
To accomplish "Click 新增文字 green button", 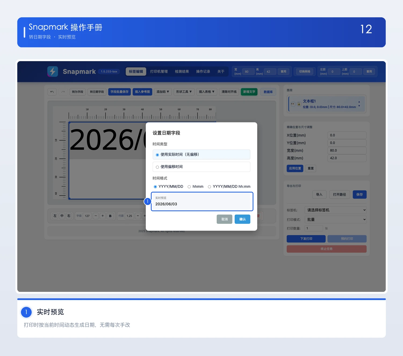I will point(249,92).
